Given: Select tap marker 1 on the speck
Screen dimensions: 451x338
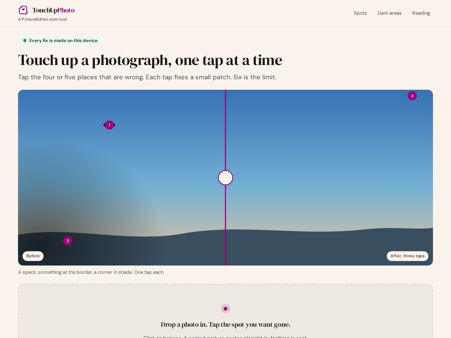Looking at the screenshot, I should click(109, 125).
